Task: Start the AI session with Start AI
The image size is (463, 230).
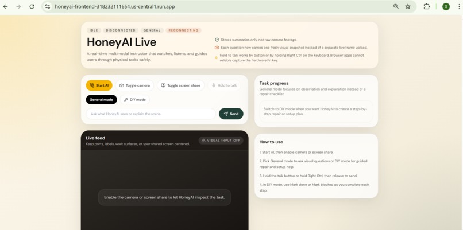Action: pos(99,85)
